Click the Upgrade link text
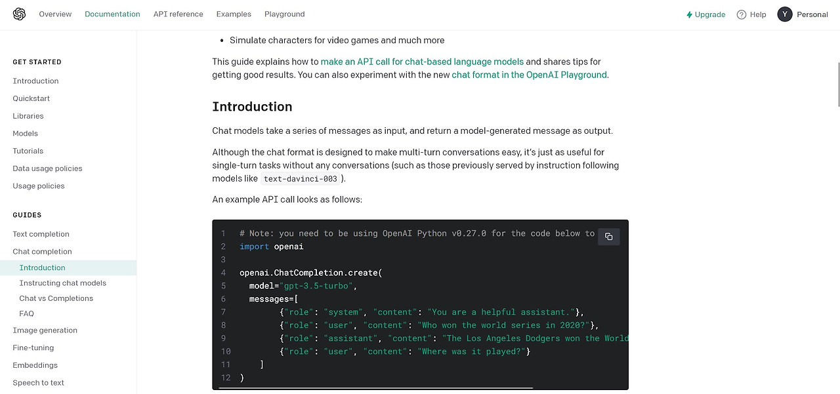The width and height of the screenshot is (840, 394). point(710,14)
